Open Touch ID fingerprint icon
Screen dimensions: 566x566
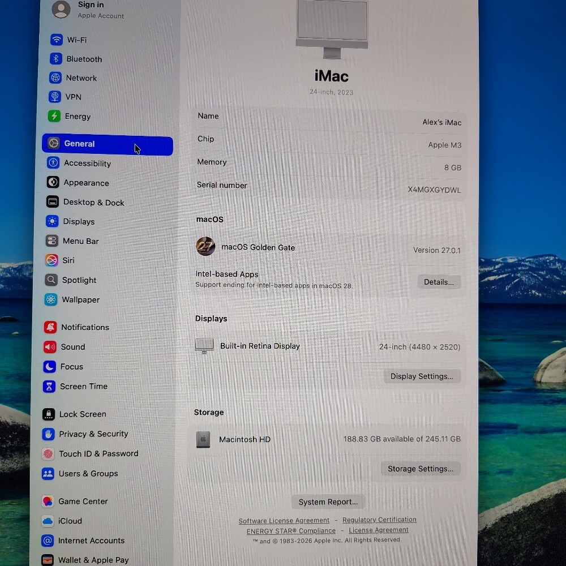point(48,454)
